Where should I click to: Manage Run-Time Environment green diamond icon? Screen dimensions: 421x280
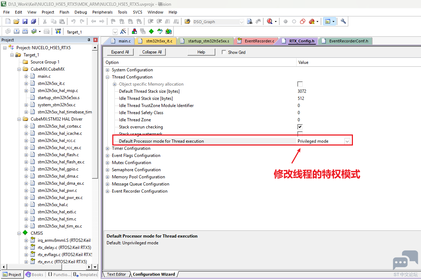point(152,31)
